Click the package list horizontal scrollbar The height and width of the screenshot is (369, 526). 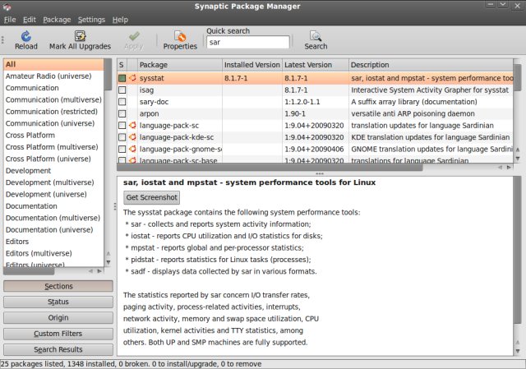270,167
